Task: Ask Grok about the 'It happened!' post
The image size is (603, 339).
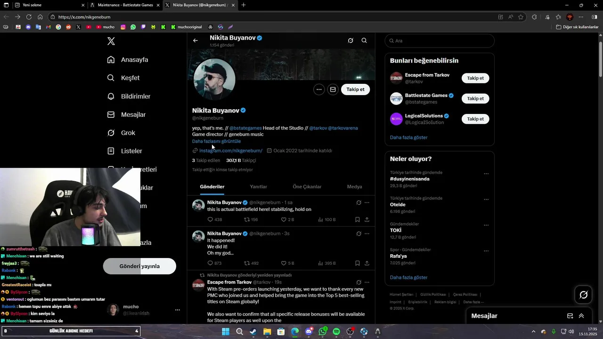Action: pyautogui.click(x=359, y=234)
